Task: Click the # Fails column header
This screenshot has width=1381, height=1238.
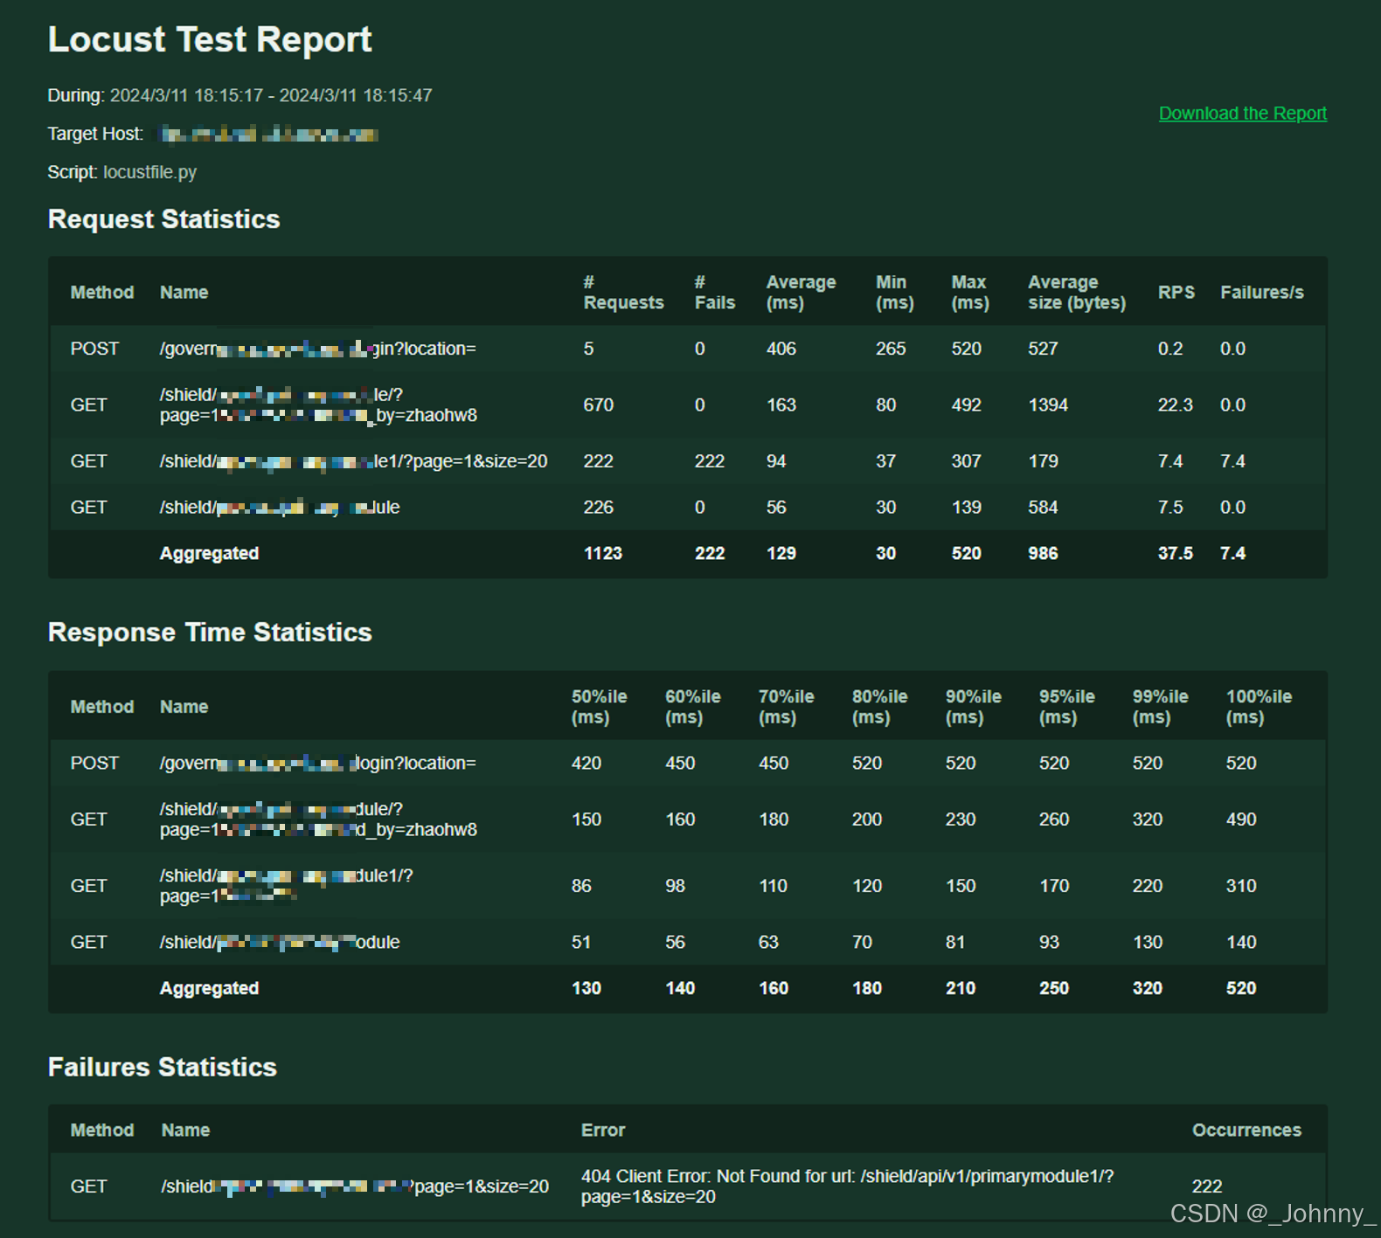Action: coord(714,293)
